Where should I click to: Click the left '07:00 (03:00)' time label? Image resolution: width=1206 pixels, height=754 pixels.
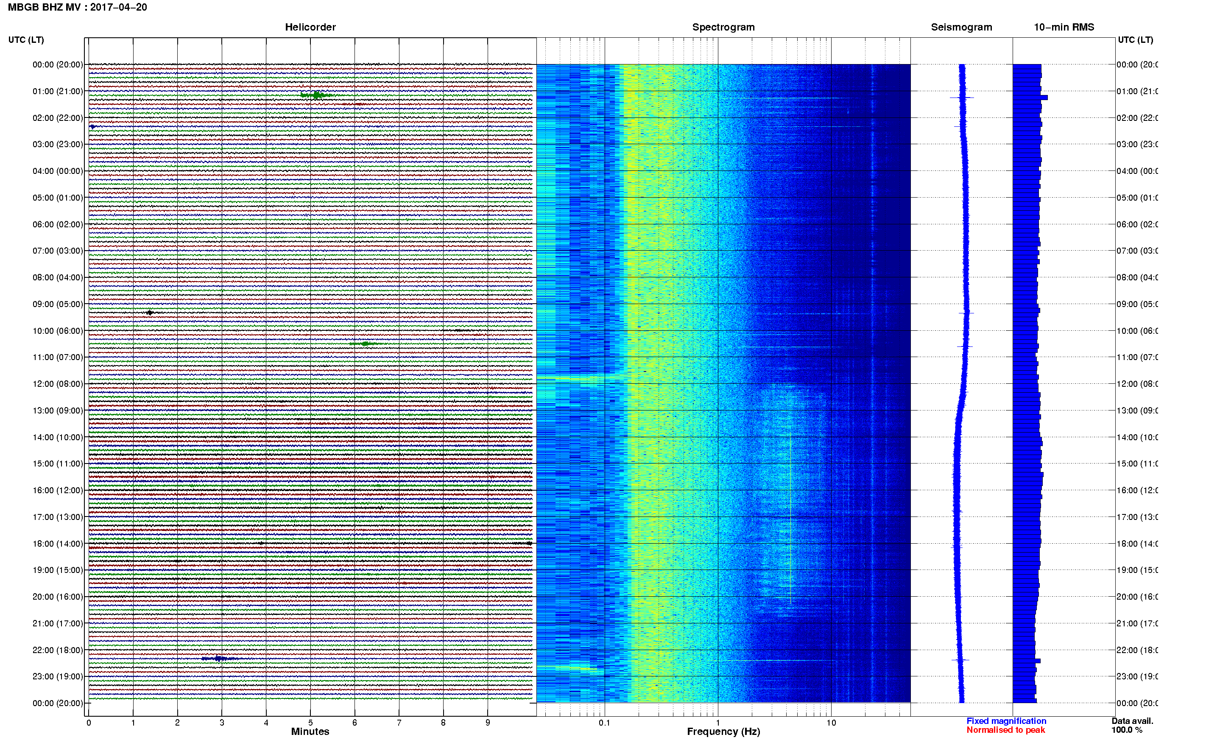58,250
